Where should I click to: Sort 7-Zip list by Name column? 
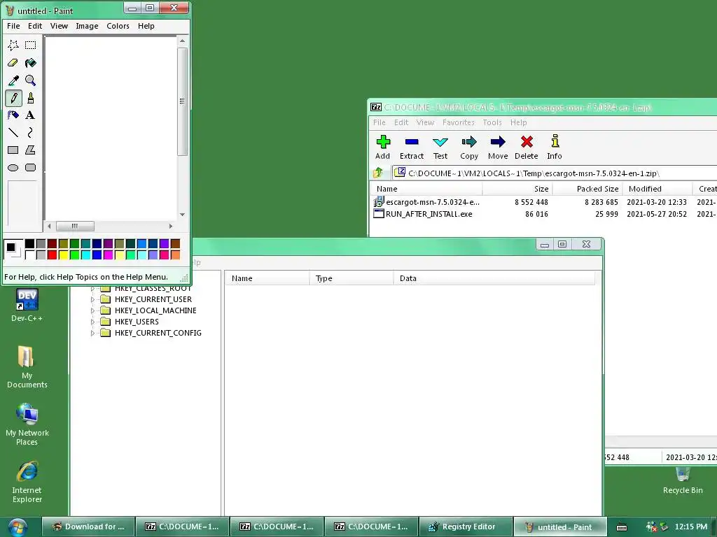[x=426, y=189]
